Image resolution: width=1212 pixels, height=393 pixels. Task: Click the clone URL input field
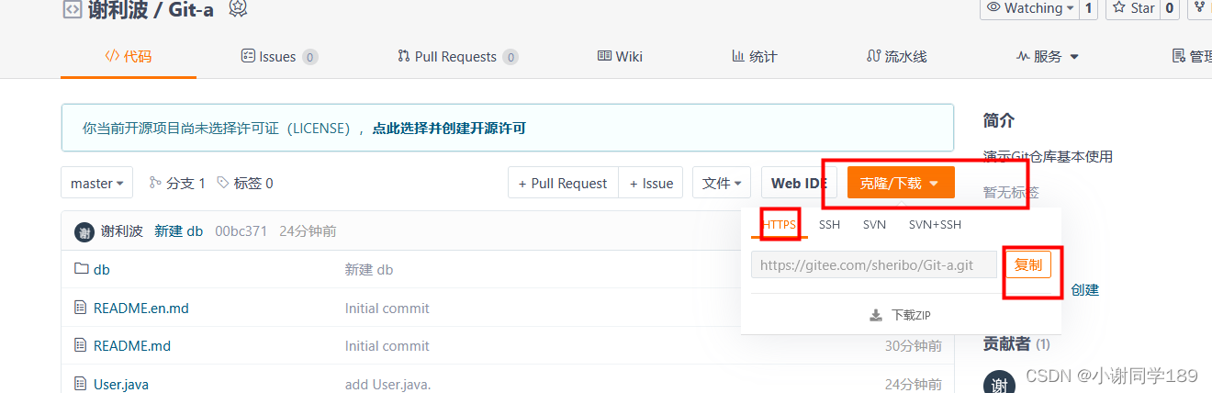(874, 264)
